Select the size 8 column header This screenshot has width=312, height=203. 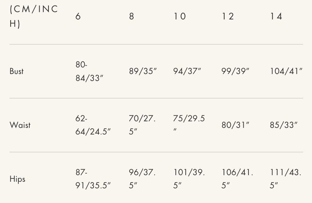pyautogui.click(x=131, y=16)
